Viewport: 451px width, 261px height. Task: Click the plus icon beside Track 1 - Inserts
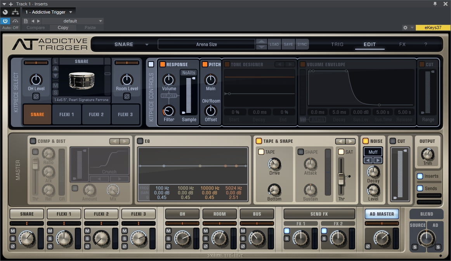pos(11,4)
